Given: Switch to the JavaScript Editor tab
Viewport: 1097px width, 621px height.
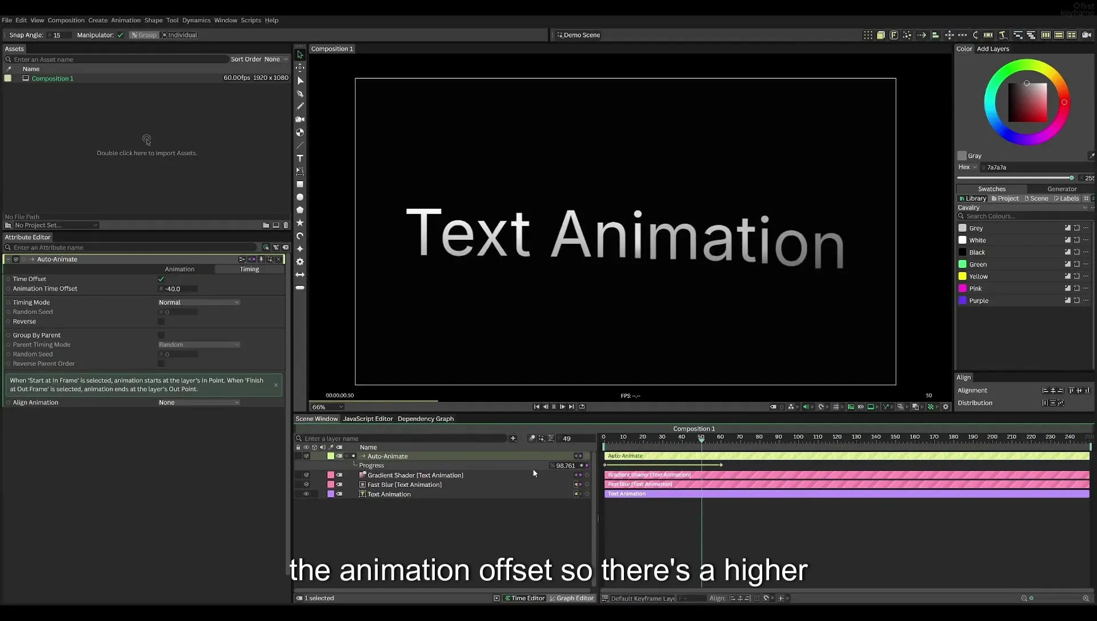Looking at the screenshot, I should pos(367,419).
